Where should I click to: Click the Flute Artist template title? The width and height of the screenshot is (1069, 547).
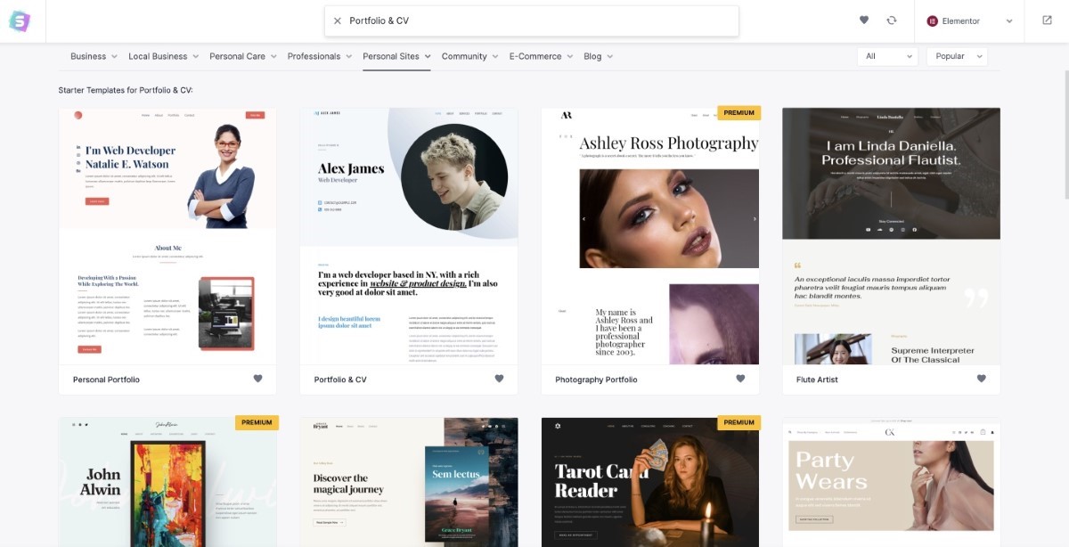tap(817, 380)
